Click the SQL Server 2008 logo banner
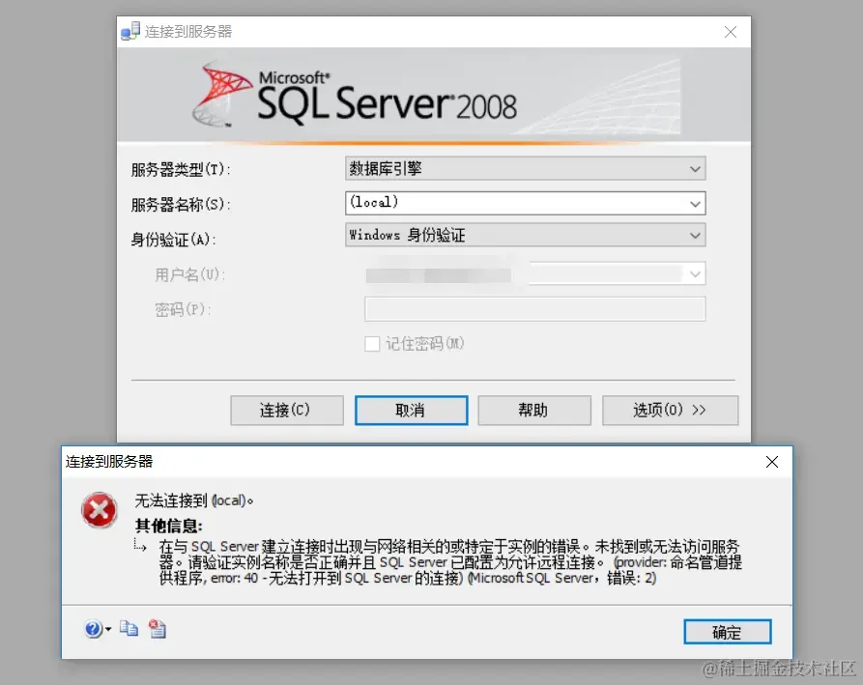Viewport: 863px width, 685px height. pos(434,96)
